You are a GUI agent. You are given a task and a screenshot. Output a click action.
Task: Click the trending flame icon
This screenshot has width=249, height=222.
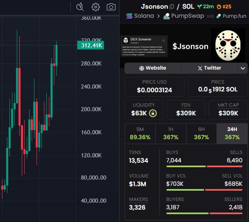[219, 7]
